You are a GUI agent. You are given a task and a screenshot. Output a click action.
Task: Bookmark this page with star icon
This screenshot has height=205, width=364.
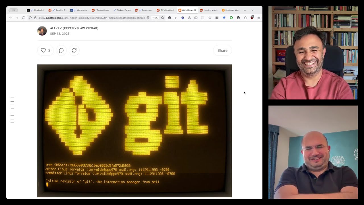162,18
